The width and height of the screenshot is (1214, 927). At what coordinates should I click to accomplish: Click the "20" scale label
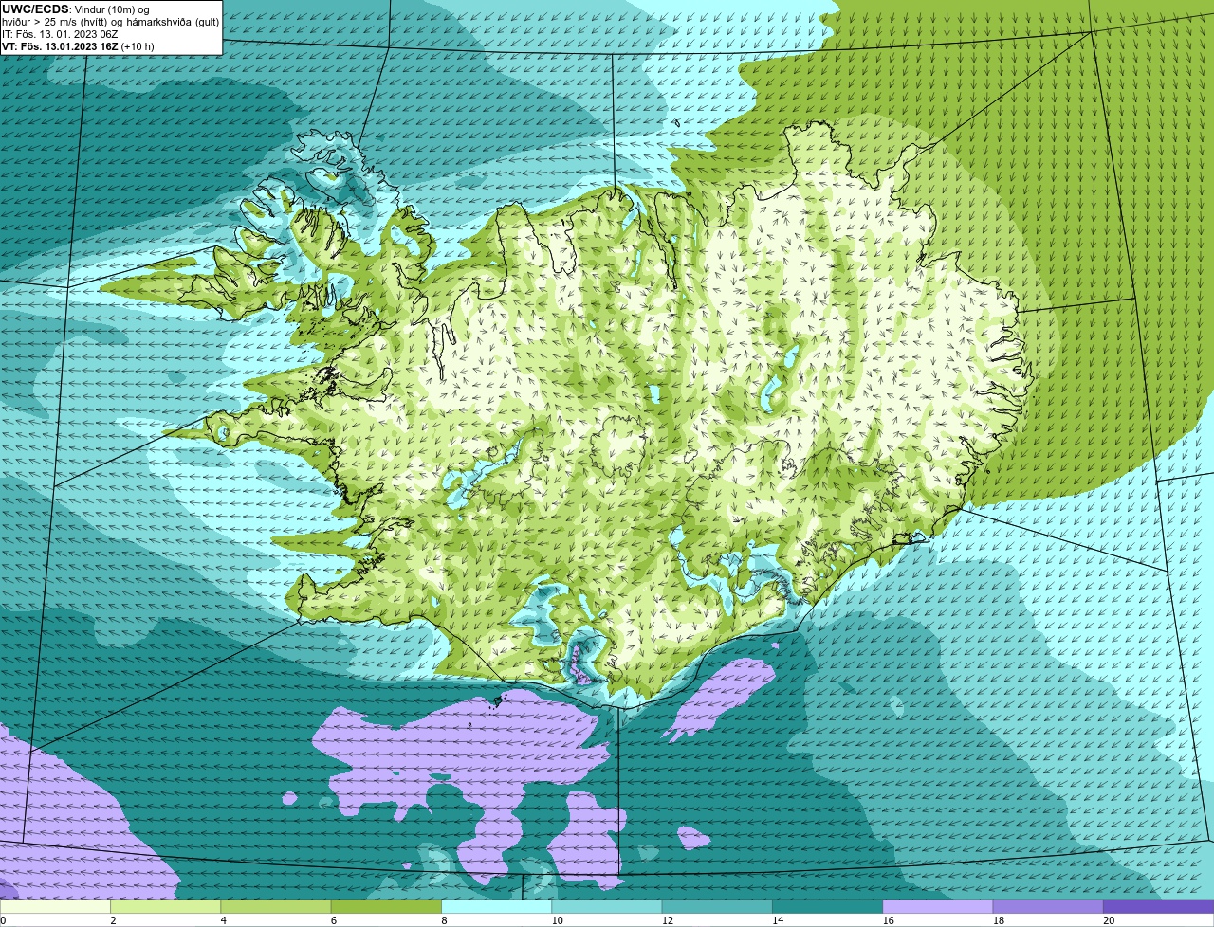1109,920
